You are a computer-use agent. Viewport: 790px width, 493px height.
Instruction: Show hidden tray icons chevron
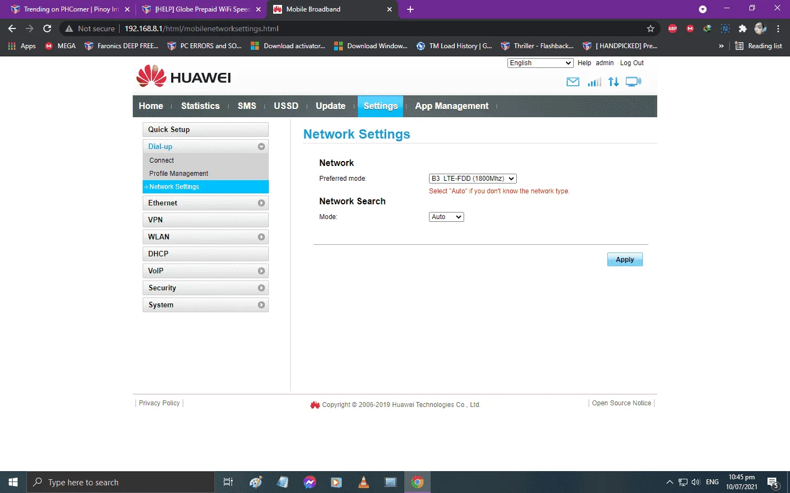[669, 482]
